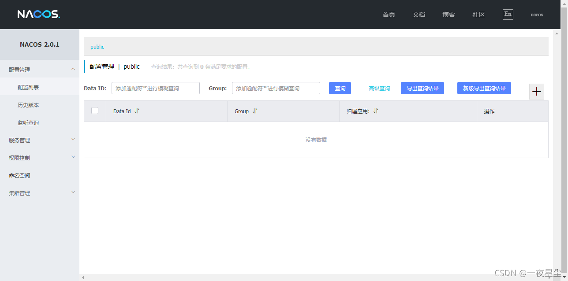The height and width of the screenshot is (281, 568).
Task: Open 首页 in the top navigation
Action: (389, 15)
